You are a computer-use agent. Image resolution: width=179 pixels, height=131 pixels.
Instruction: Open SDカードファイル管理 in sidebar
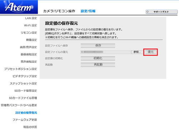coord(23,98)
